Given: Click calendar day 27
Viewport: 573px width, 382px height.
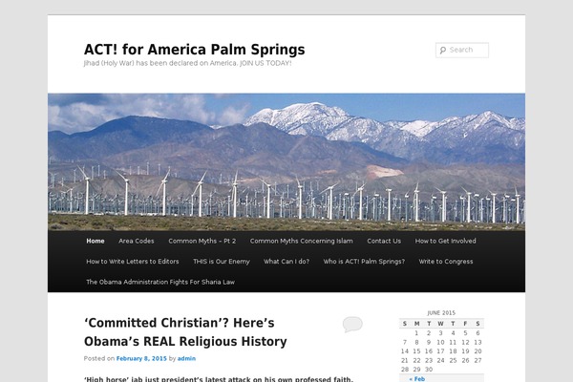Looking at the screenshot, I should coord(477,360).
